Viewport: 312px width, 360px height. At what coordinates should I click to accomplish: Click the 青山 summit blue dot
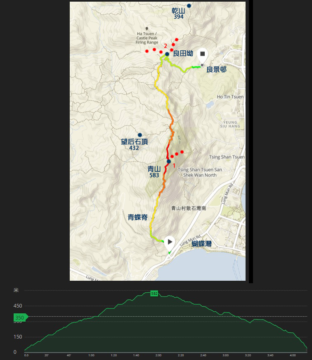(169, 161)
